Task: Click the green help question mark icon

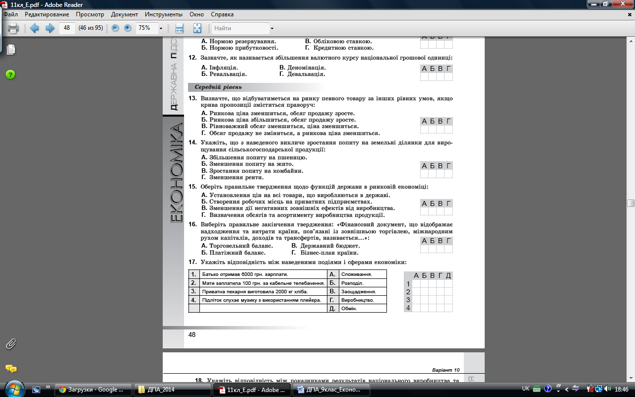Action: coord(10,74)
